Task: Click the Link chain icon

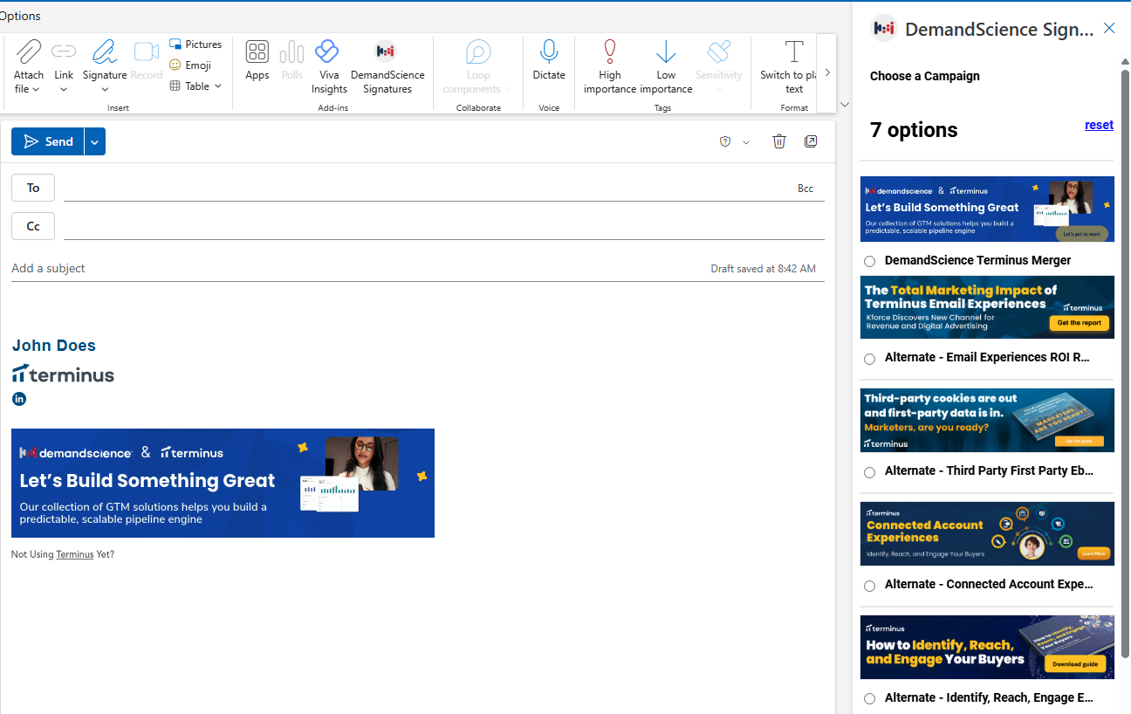Action: pos(64,51)
